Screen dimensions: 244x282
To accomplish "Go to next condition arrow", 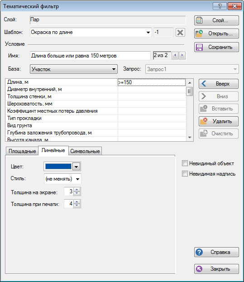I will [182, 55].
